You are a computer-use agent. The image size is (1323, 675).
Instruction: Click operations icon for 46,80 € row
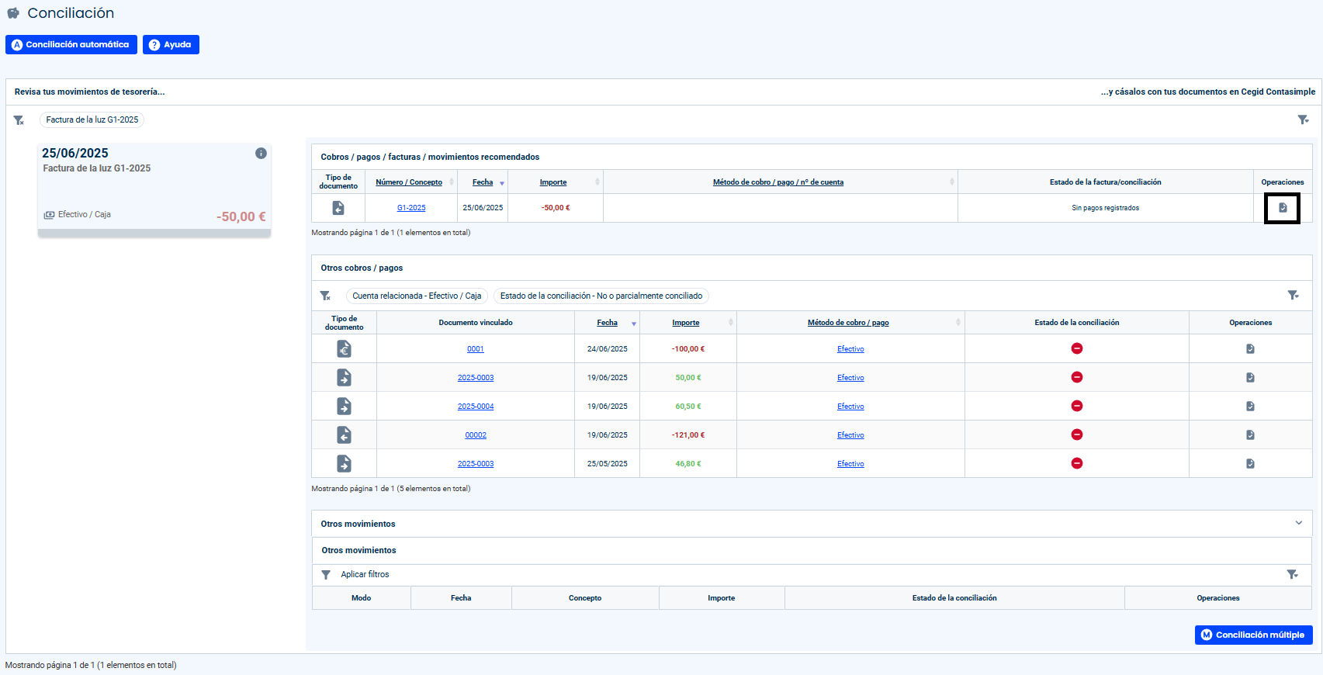pos(1250,464)
